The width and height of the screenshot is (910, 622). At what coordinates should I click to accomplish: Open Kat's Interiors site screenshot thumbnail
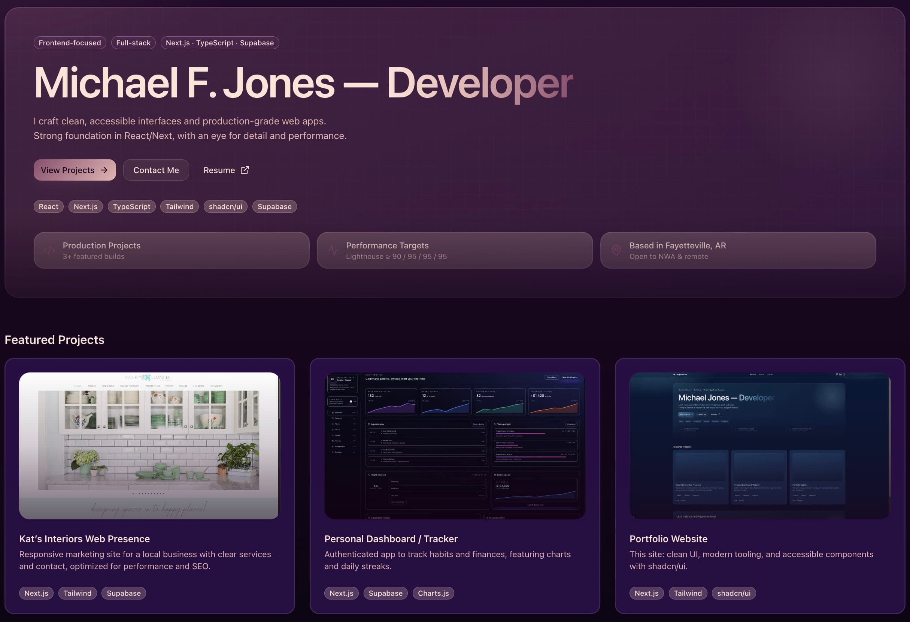pyautogui.click(x=149, y=446)
